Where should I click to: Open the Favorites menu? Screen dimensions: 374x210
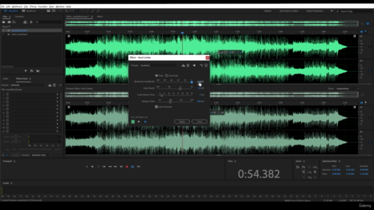point(43,6)
